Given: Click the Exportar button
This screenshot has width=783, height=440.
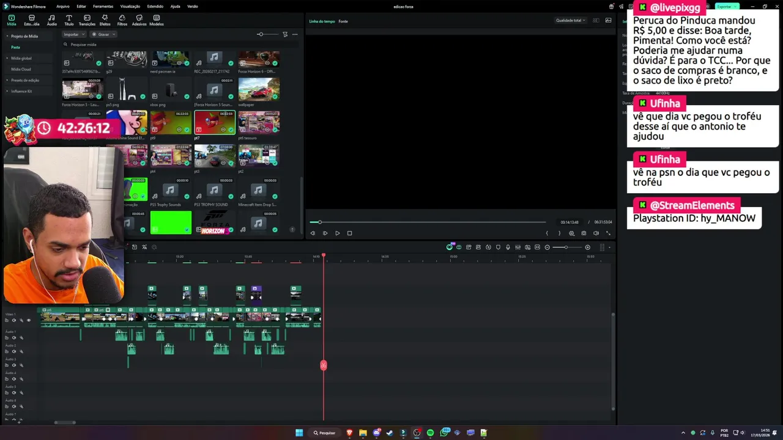Looking at the screenshot, I should (726, 6).
